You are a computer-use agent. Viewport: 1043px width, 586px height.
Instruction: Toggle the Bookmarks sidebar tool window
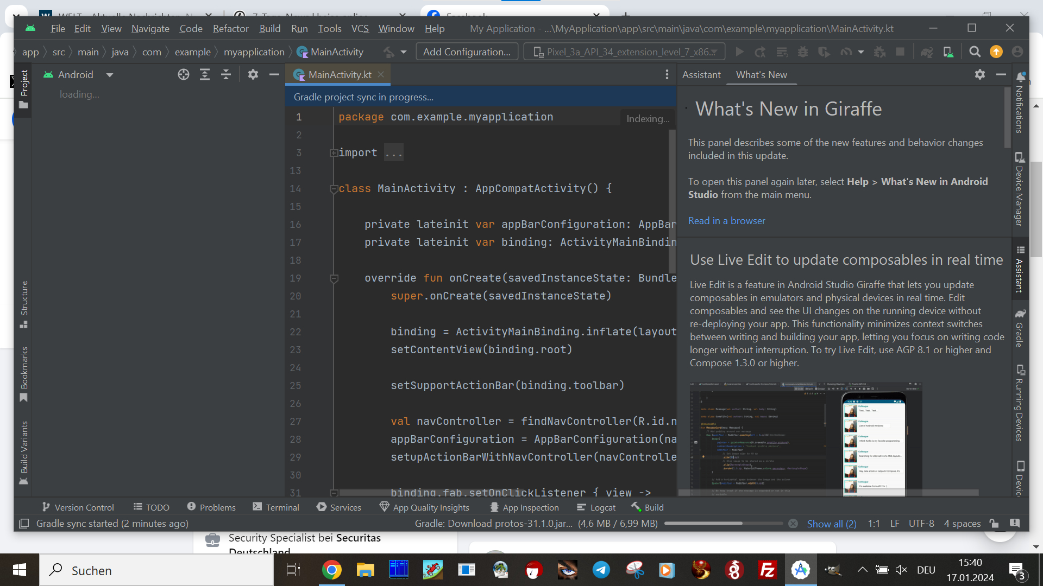[24, 374]
